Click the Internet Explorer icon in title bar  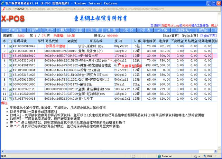pyautogui.click(x=3, y=3)
